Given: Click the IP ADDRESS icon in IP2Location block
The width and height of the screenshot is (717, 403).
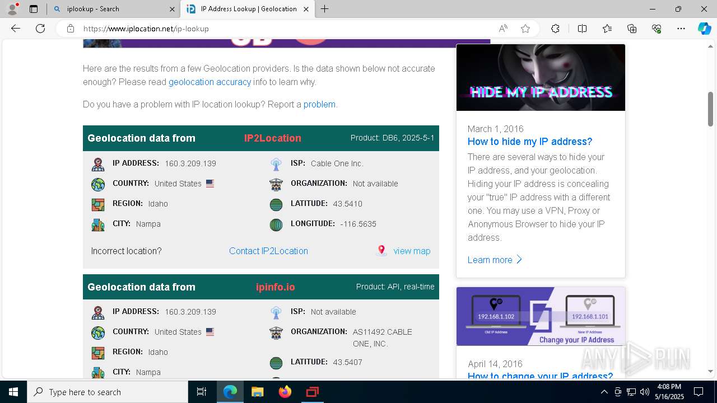Looking at the screenshot, I should (x=98, y=164).
